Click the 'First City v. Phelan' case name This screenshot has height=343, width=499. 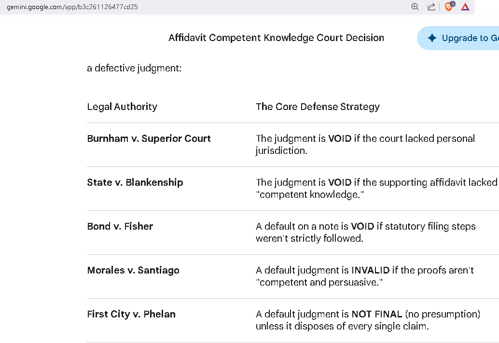(131, 314)
